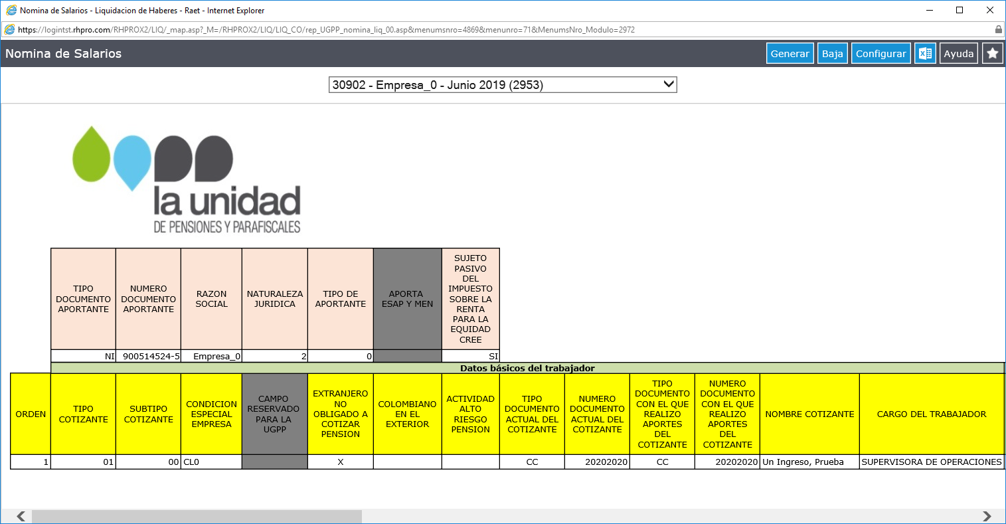Click the horizontal scrollbar thumb
This screenshot has width=1006, height=524.
point(197,516)
